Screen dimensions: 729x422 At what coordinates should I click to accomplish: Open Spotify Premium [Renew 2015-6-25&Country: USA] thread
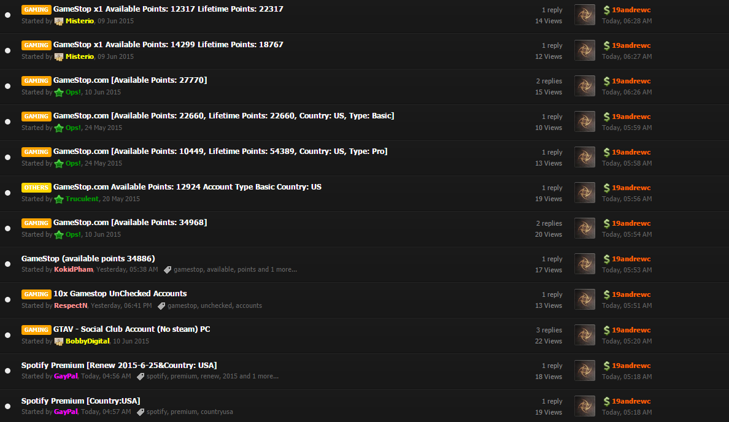[x=119, y=366]
